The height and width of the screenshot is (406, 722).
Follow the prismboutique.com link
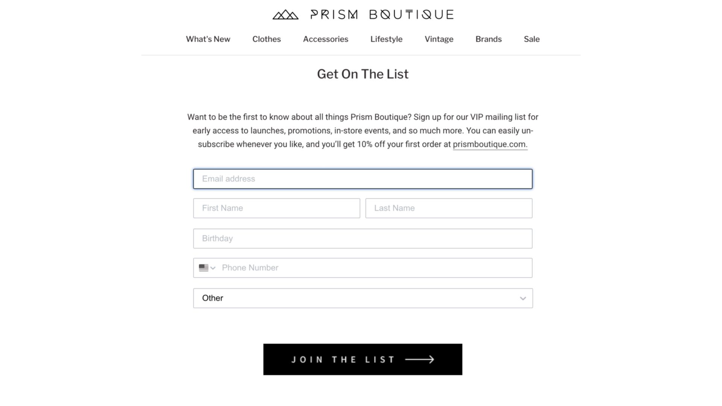(x=490, y=144)
